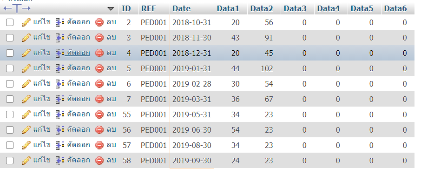Image resolution: width=421 pixels, height=175 pixels.
Task: Sort by the REF column header
Action: (x=149, y=8)
